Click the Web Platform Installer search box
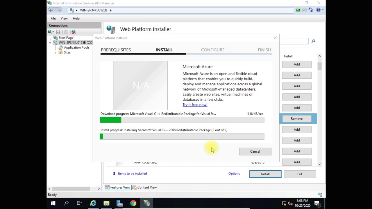 (294, 41)
